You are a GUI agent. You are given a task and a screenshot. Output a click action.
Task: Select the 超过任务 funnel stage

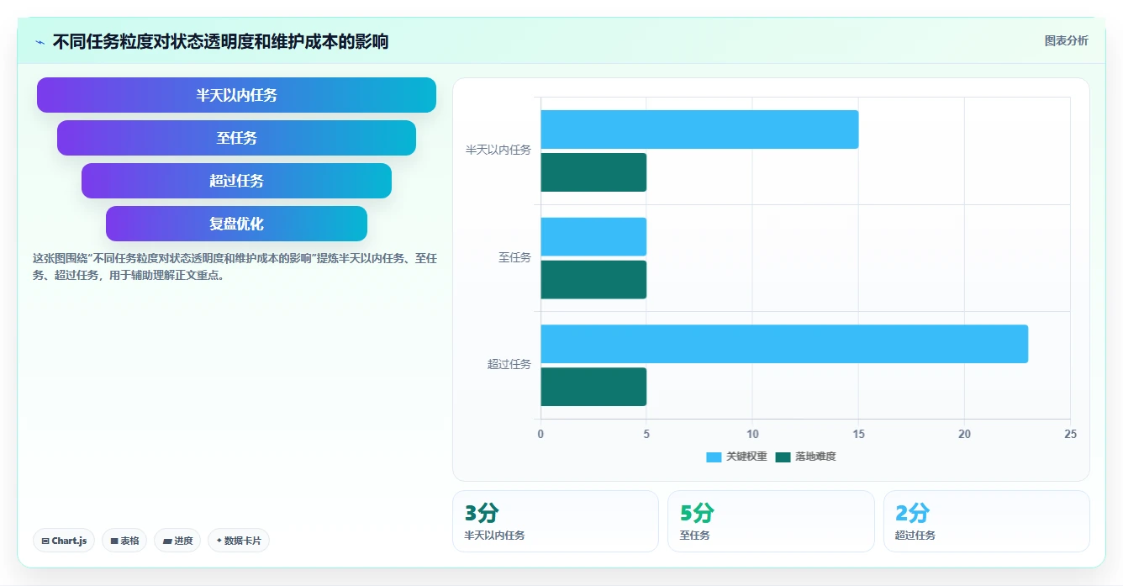click(x=236, y=181)
